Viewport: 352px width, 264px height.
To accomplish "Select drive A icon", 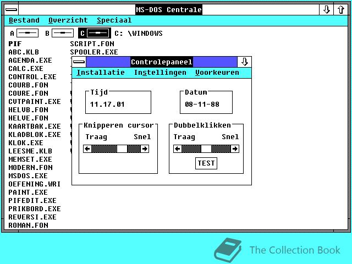I will [24, 33].
